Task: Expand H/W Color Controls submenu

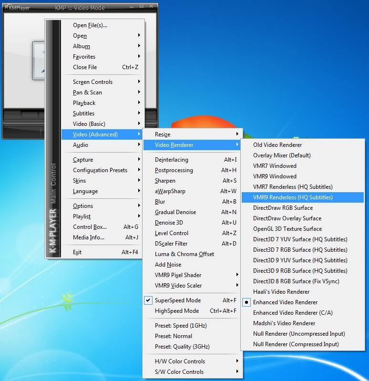Action: point(192,361)
